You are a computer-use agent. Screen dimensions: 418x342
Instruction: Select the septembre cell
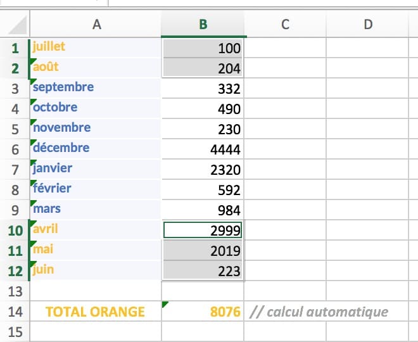point(95,88)
